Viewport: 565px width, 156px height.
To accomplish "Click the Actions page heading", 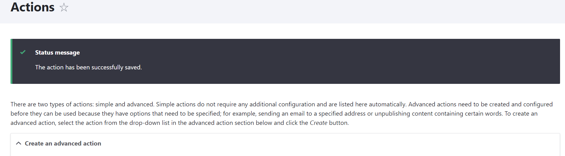I will tap(32, 7).
